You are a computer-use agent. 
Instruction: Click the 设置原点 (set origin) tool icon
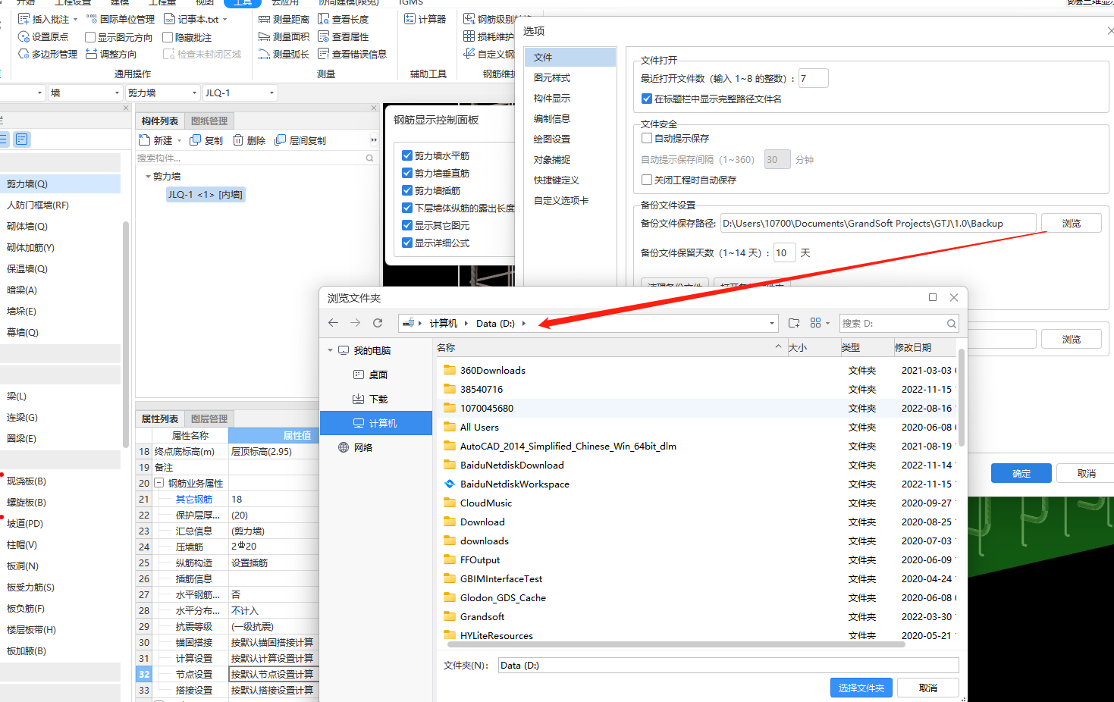[x=24, y=36]
